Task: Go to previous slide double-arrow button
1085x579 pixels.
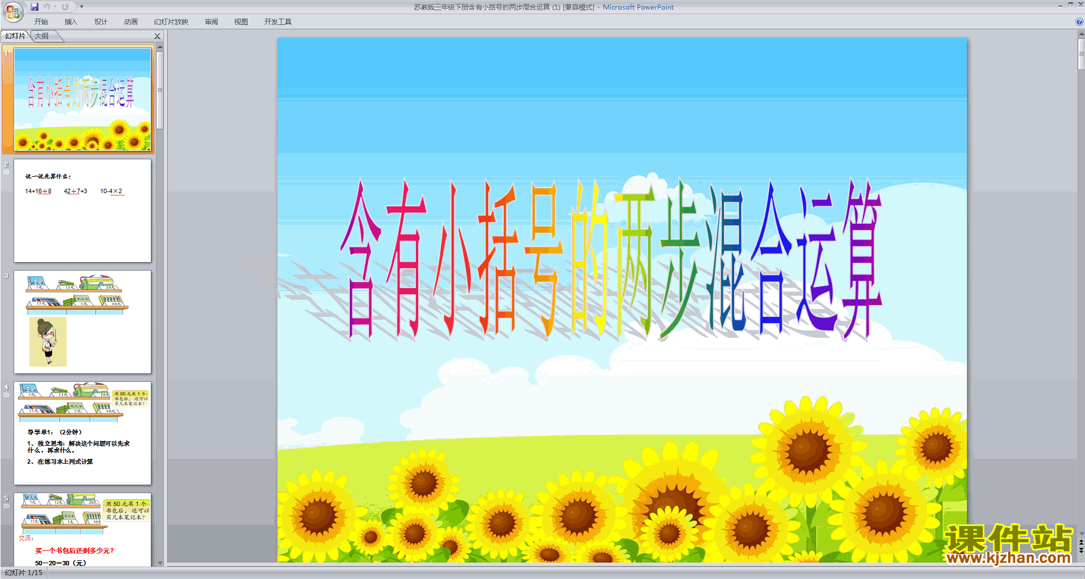Action: pyautogui.click(x=1082, y=542)
